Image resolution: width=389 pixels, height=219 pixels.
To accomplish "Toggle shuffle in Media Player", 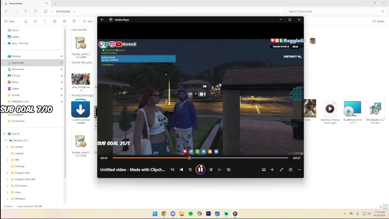I will pos(172,170).
